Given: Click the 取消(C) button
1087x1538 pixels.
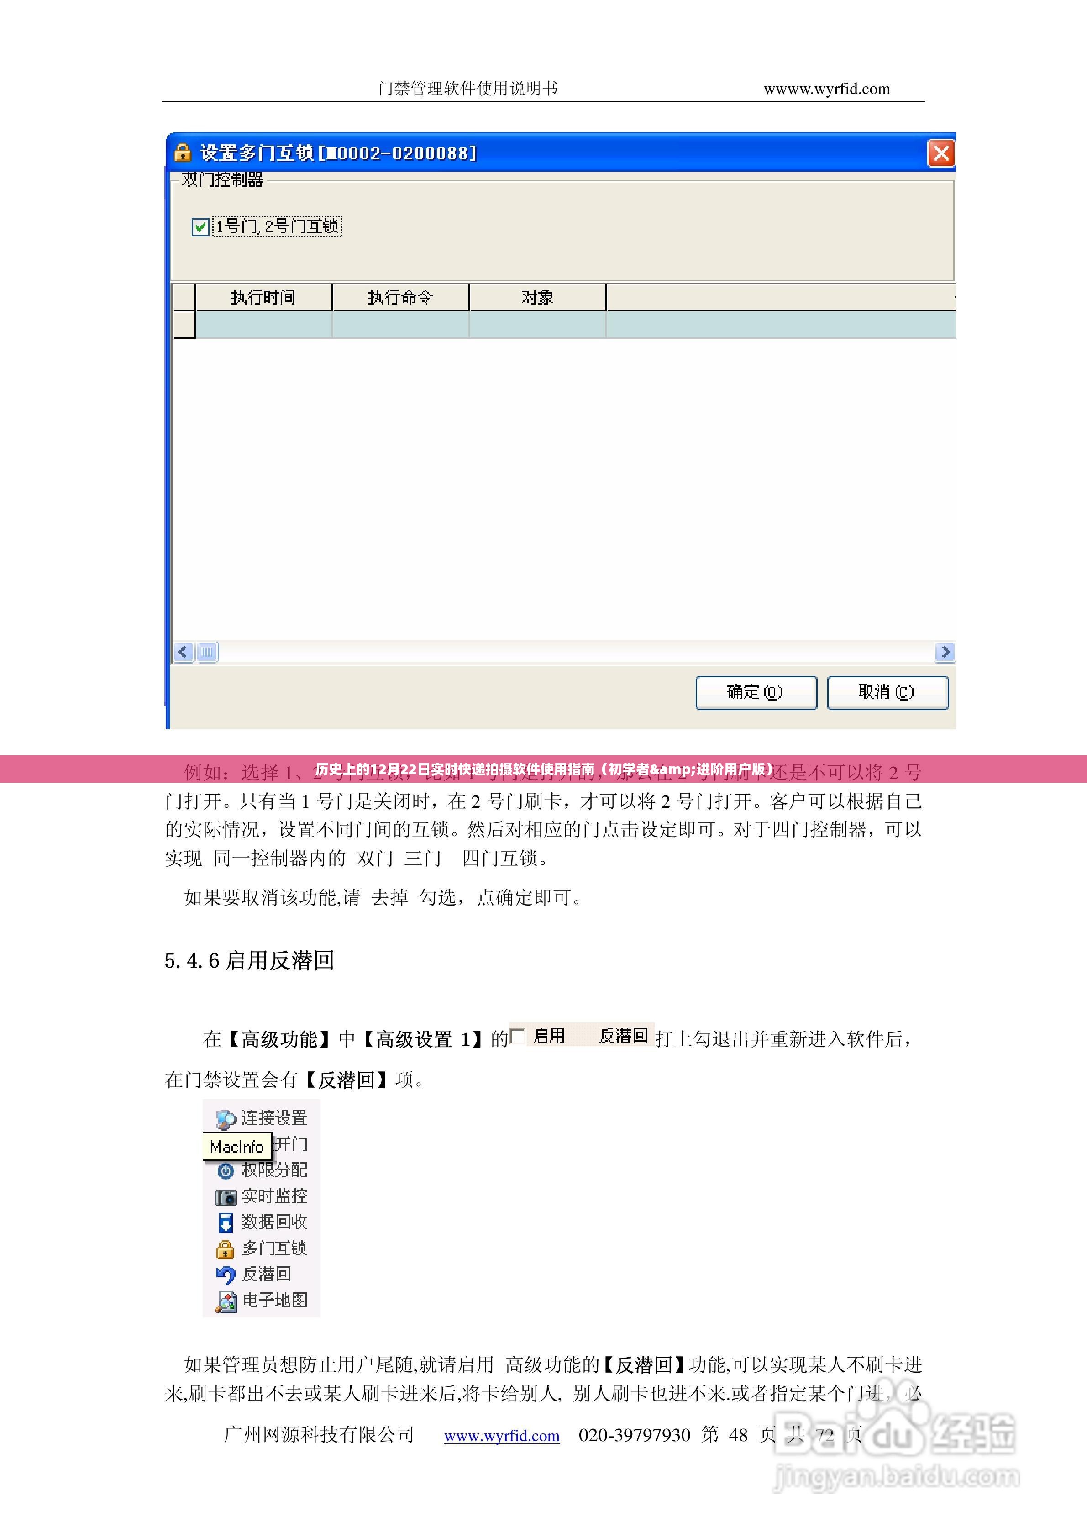Looking at the screenshot, I should click(x=887, y=692).
